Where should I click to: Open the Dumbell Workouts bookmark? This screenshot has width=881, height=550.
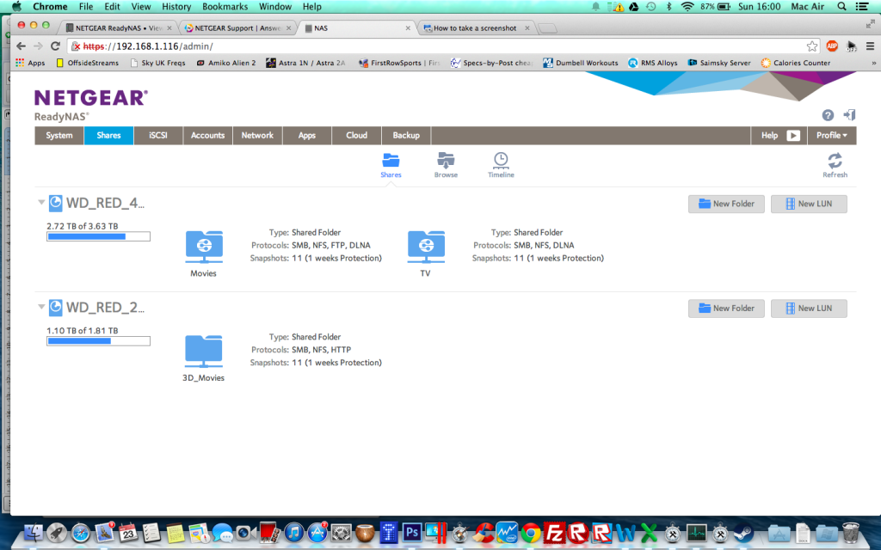(581, 63)
